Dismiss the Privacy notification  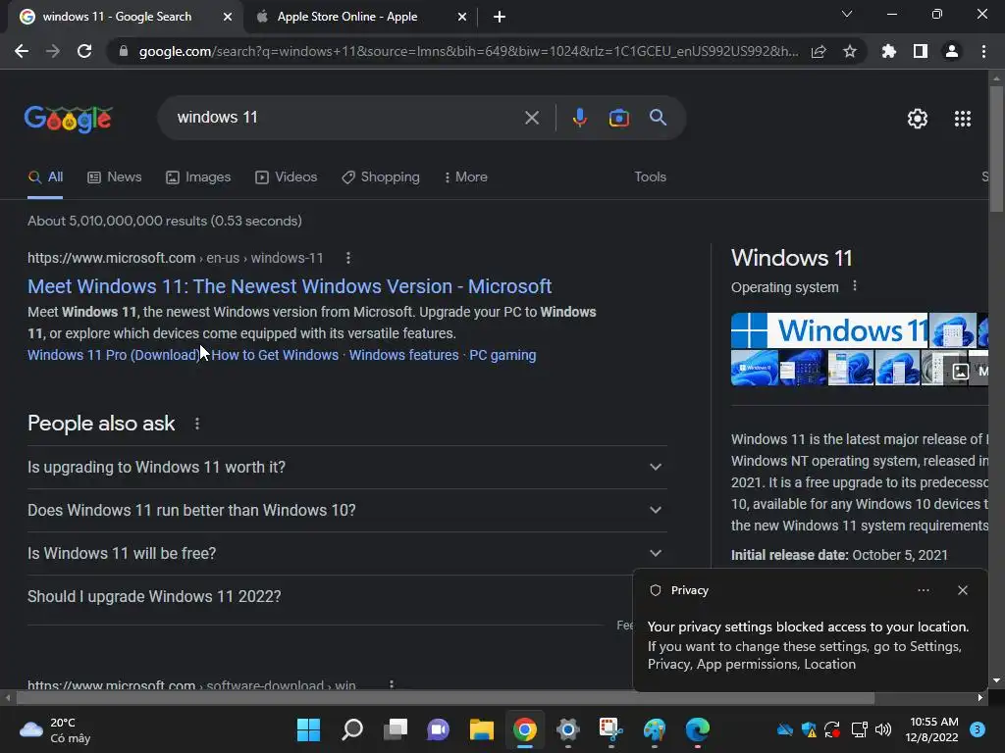pos(962,590)
